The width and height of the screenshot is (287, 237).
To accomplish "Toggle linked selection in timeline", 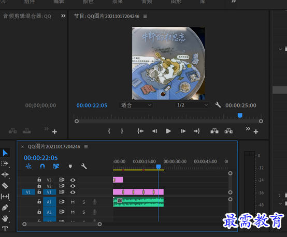I will pyautogui.click(x=56, y=166).
